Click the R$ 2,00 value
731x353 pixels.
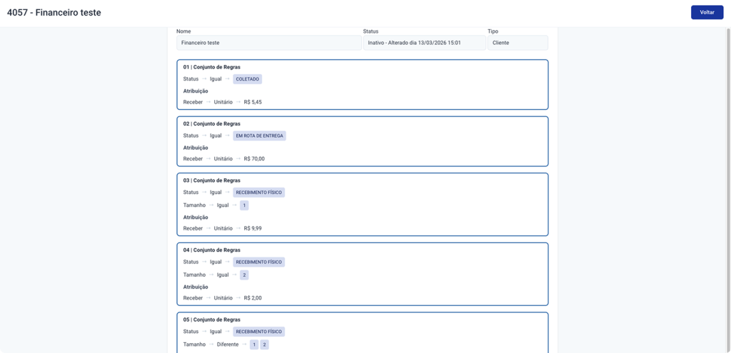(x=253, y=298)
